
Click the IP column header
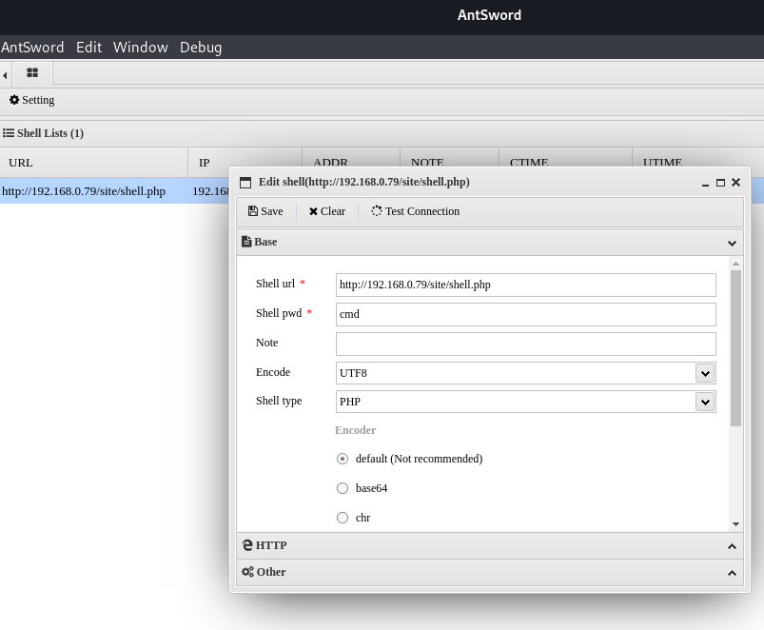click(205, 163)
